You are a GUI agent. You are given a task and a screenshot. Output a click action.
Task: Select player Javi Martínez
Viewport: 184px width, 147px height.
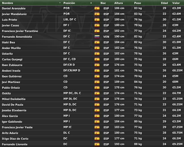(x=11, y=82)
